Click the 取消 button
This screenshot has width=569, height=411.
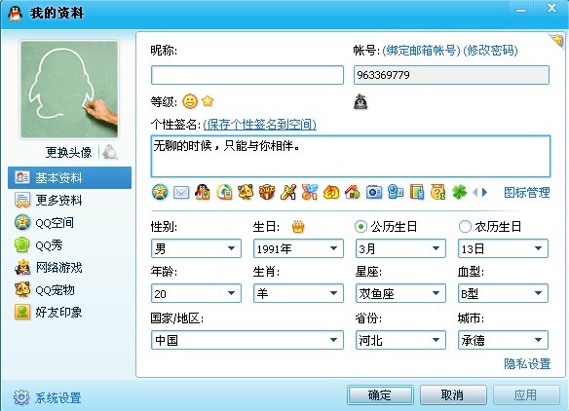click(453, 395)
